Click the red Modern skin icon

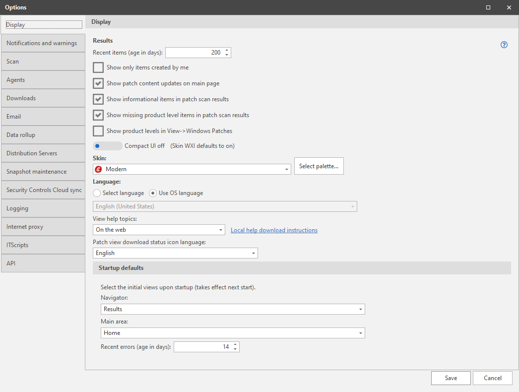(x=98, y=169)
